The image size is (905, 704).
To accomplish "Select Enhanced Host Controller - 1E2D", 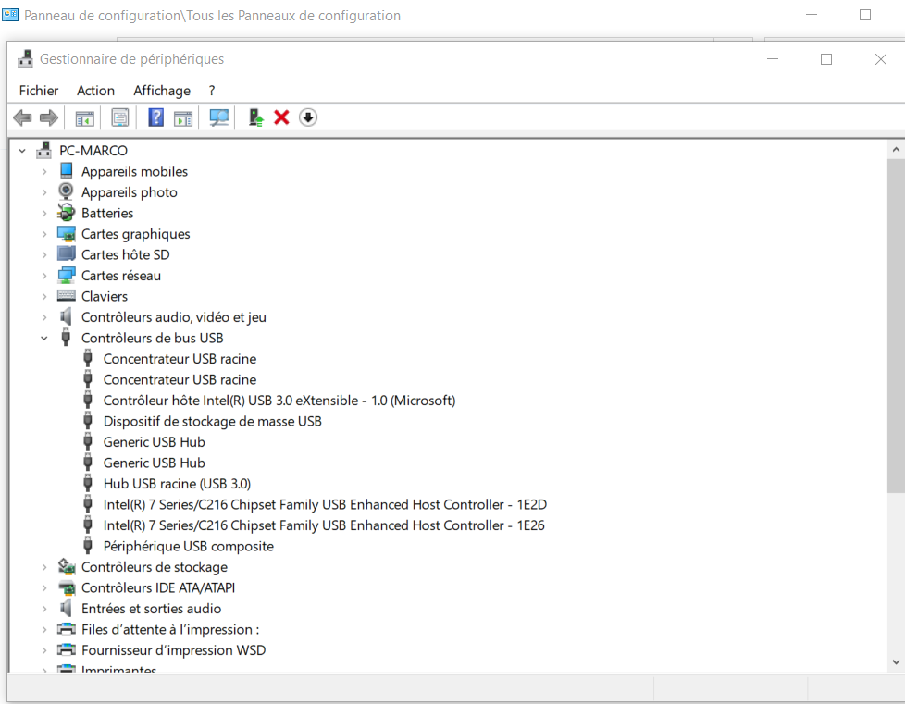I will click(x=325, y=504).
